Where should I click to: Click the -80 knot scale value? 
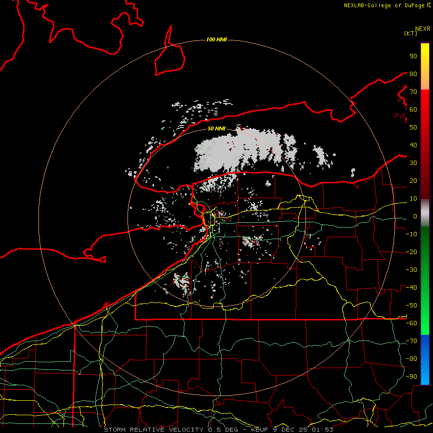point(411,359)
